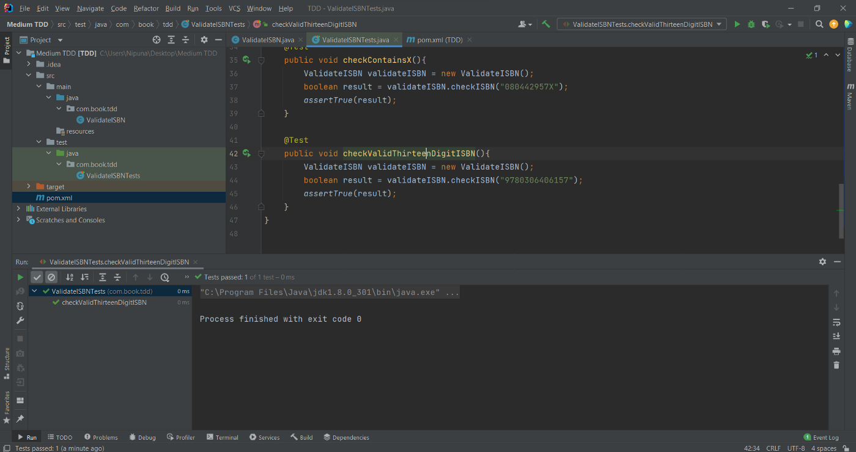The height and width of the screenshot is (452, 856).
Task: Toggle Show Ignored tests button
Action: click(x=51, y=277)
